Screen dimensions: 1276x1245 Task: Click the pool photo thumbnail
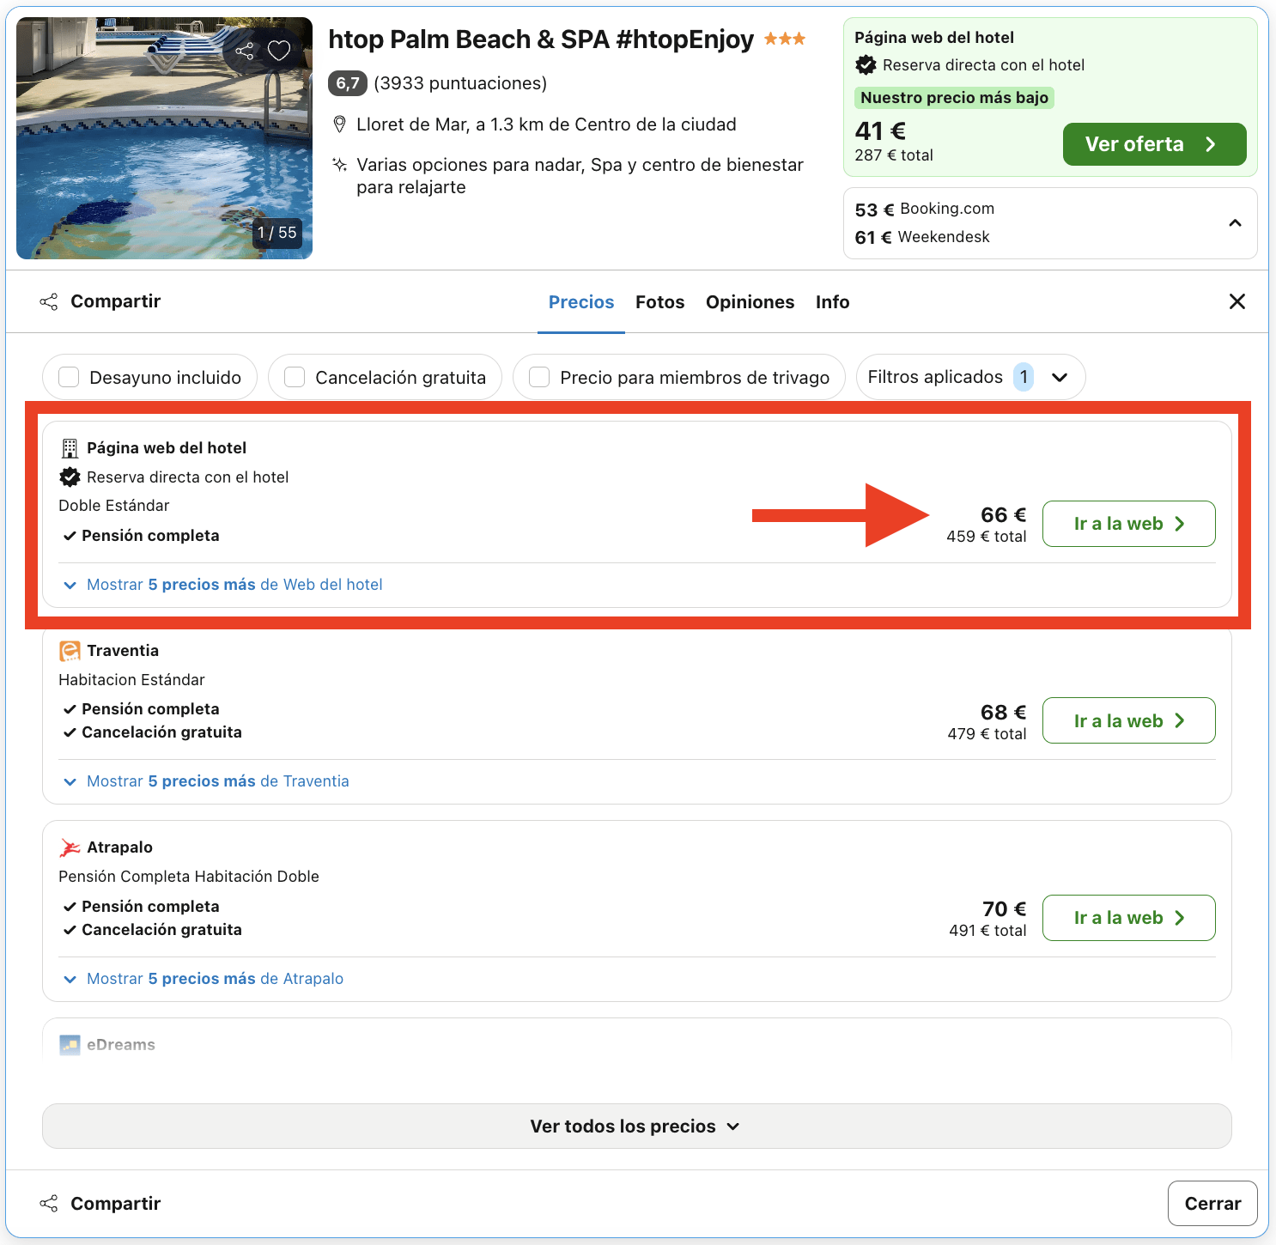pyautogui.click(x=163, y=137)
